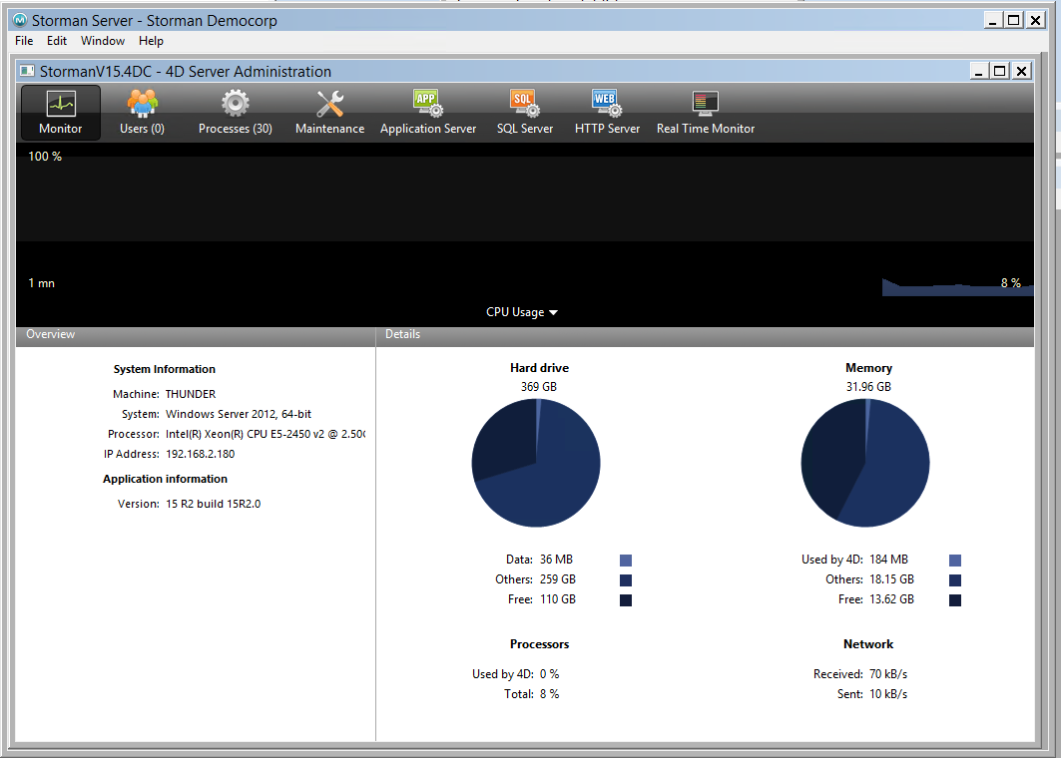
Task: Click the hard drive Data legend swatch
Action: pos(626,560)
